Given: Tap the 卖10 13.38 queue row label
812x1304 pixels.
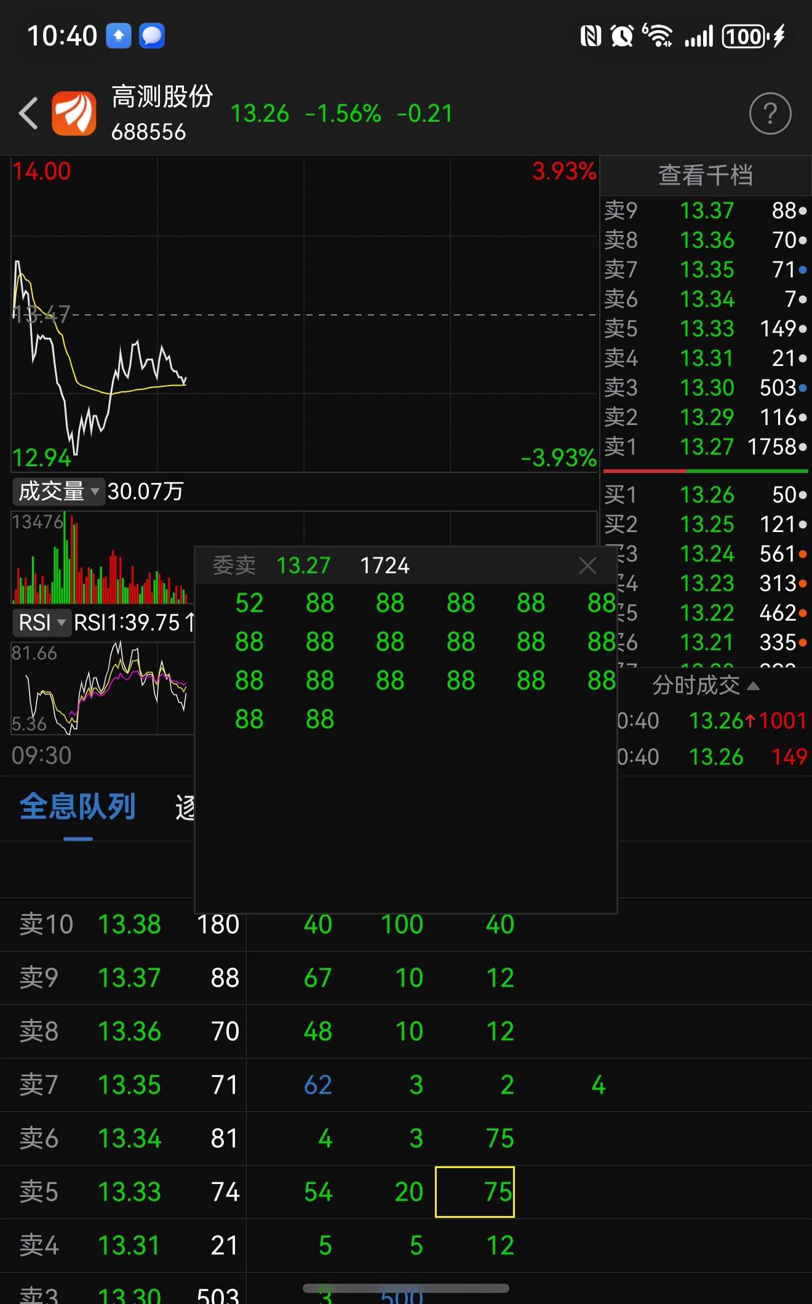Looking at the screenshot, I should point(90,924).
